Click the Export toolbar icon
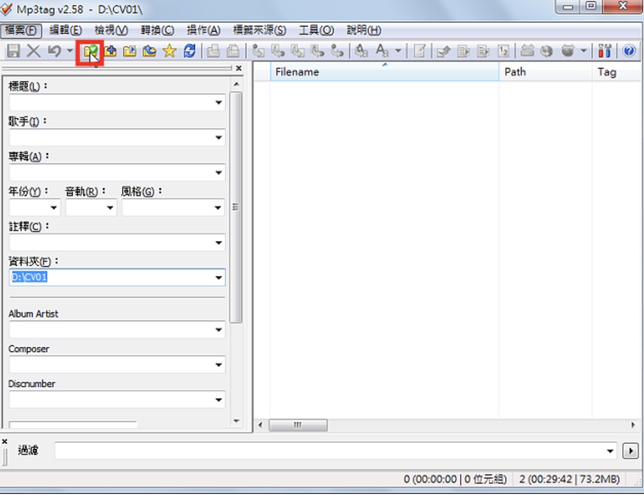Viewport: 644px width, 496px height. pos(444,51)
